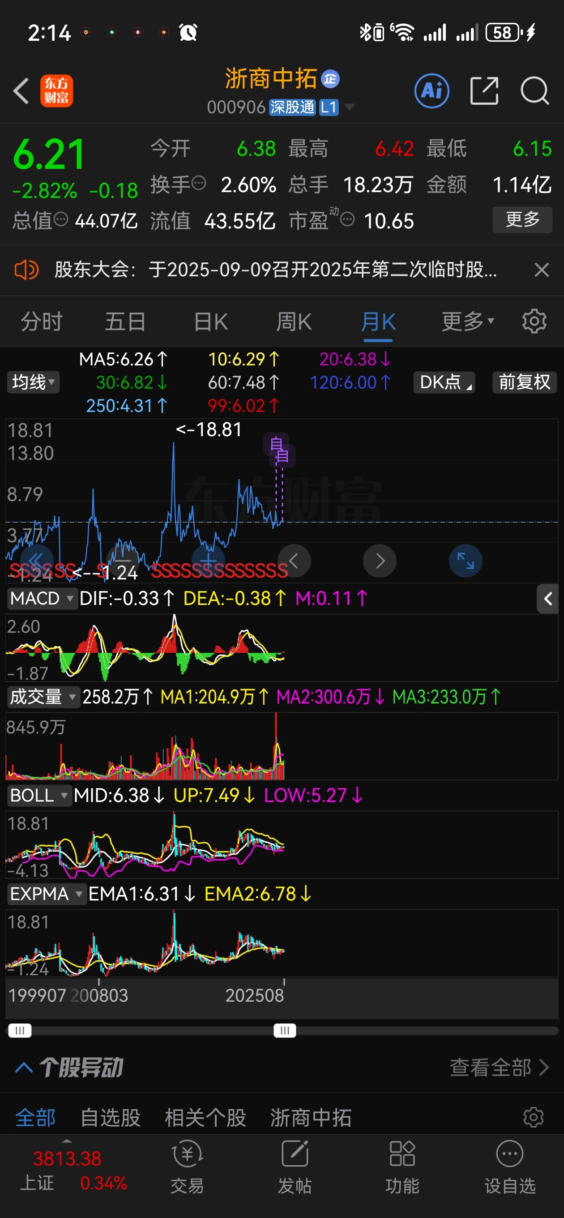Tap the back arrow icon

point(21,91)
